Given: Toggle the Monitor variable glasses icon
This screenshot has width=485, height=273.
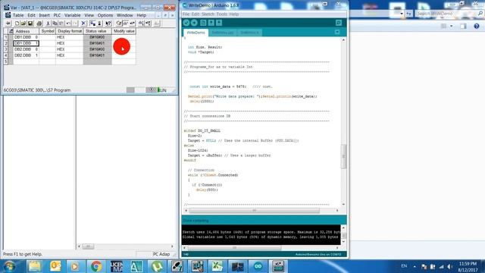Looking at the screenshot, I should (126, 24).
